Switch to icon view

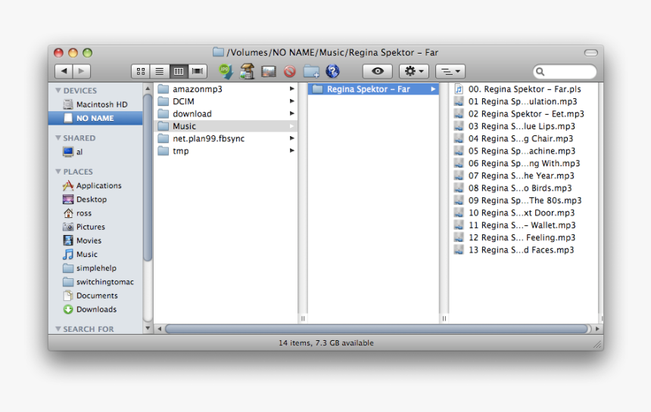(141, 71)
